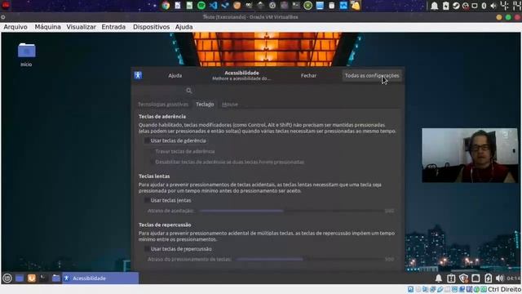Click the search magnifier icon in Acessibilidade

coord(189,91)
